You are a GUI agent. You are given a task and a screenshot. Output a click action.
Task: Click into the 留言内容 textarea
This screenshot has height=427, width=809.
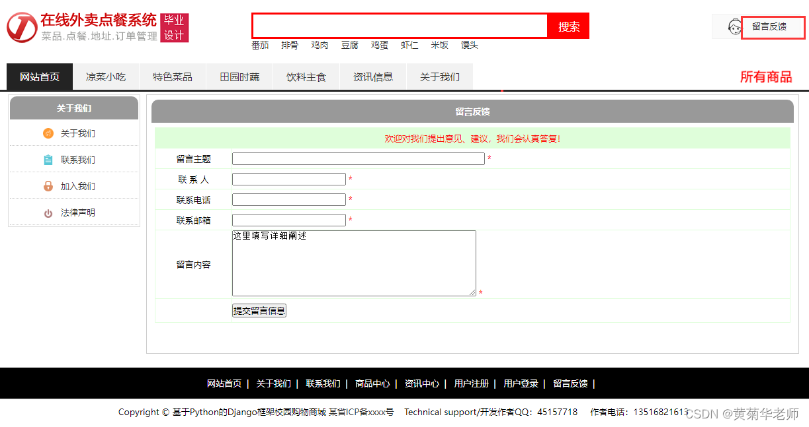click(354, 263)
